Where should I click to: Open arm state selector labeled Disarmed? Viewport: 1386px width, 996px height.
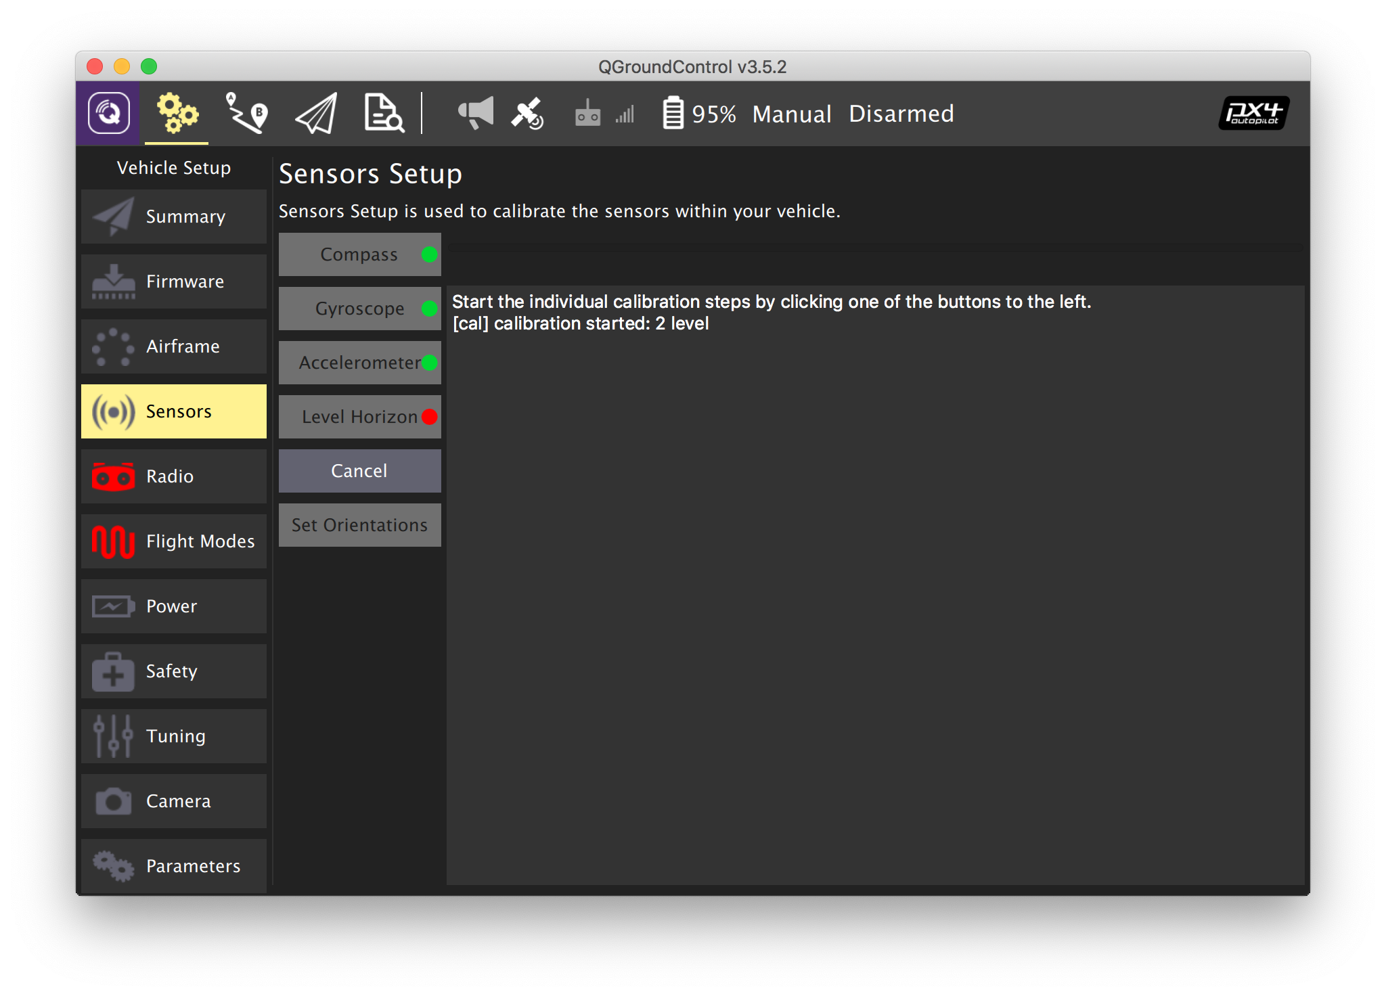(x=901, y=114)
